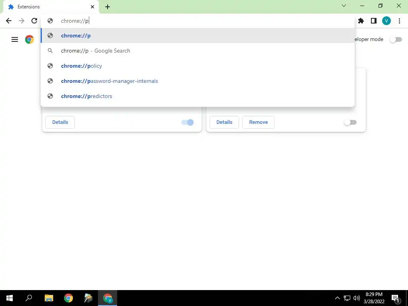Reload the page with the refresh icon

[x=34, y=21]
